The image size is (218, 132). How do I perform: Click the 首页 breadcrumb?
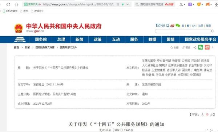click(17, 47)
